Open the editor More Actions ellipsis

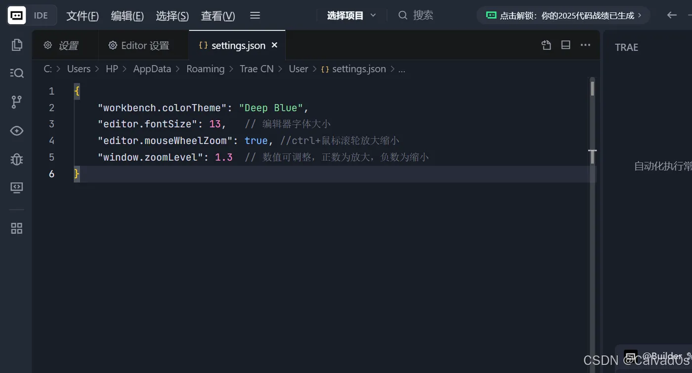(x=586, y=45)
